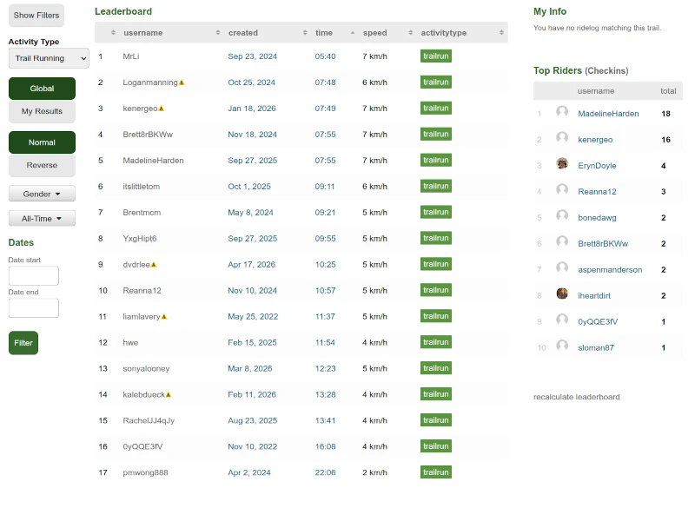Select username sonyalooney in leaderboard
695x508 pixels.
click(x=146, y=369)
